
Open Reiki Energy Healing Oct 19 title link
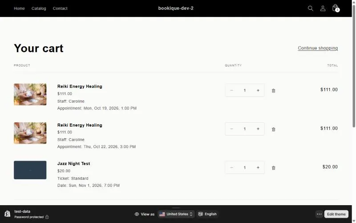(x=80, y=87)
